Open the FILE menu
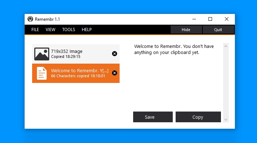Image resolution: width=257 pixels, height=143 pixels. [x=35, y=30]
